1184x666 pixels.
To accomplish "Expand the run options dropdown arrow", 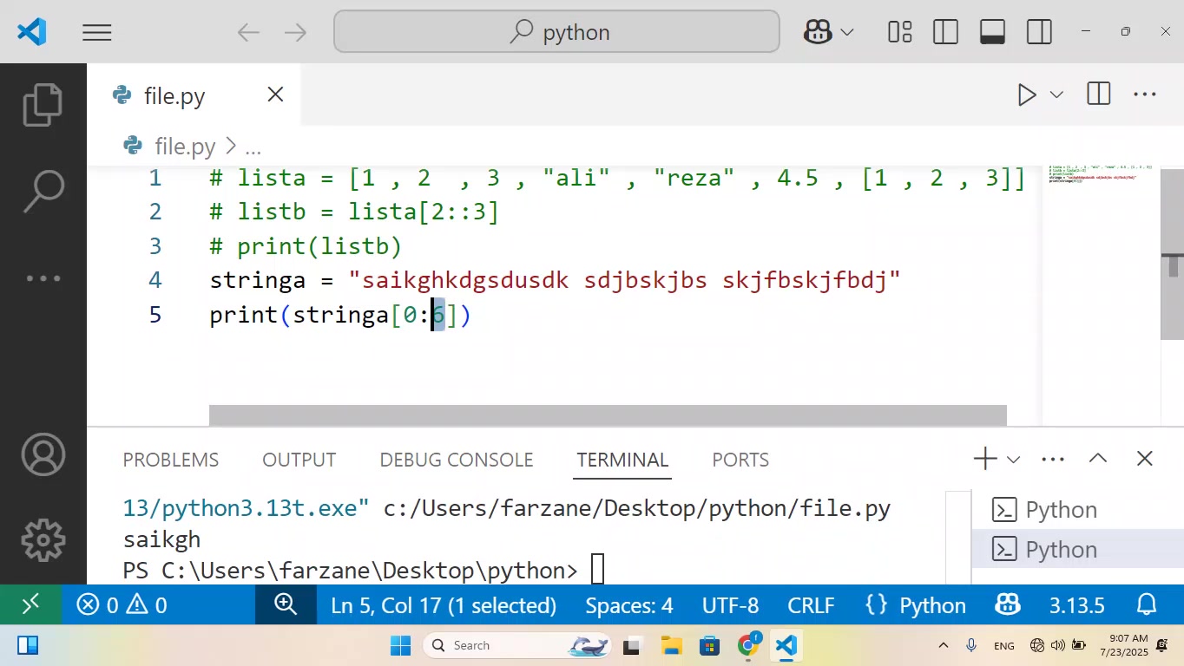I will click(x=1056, y=95).
